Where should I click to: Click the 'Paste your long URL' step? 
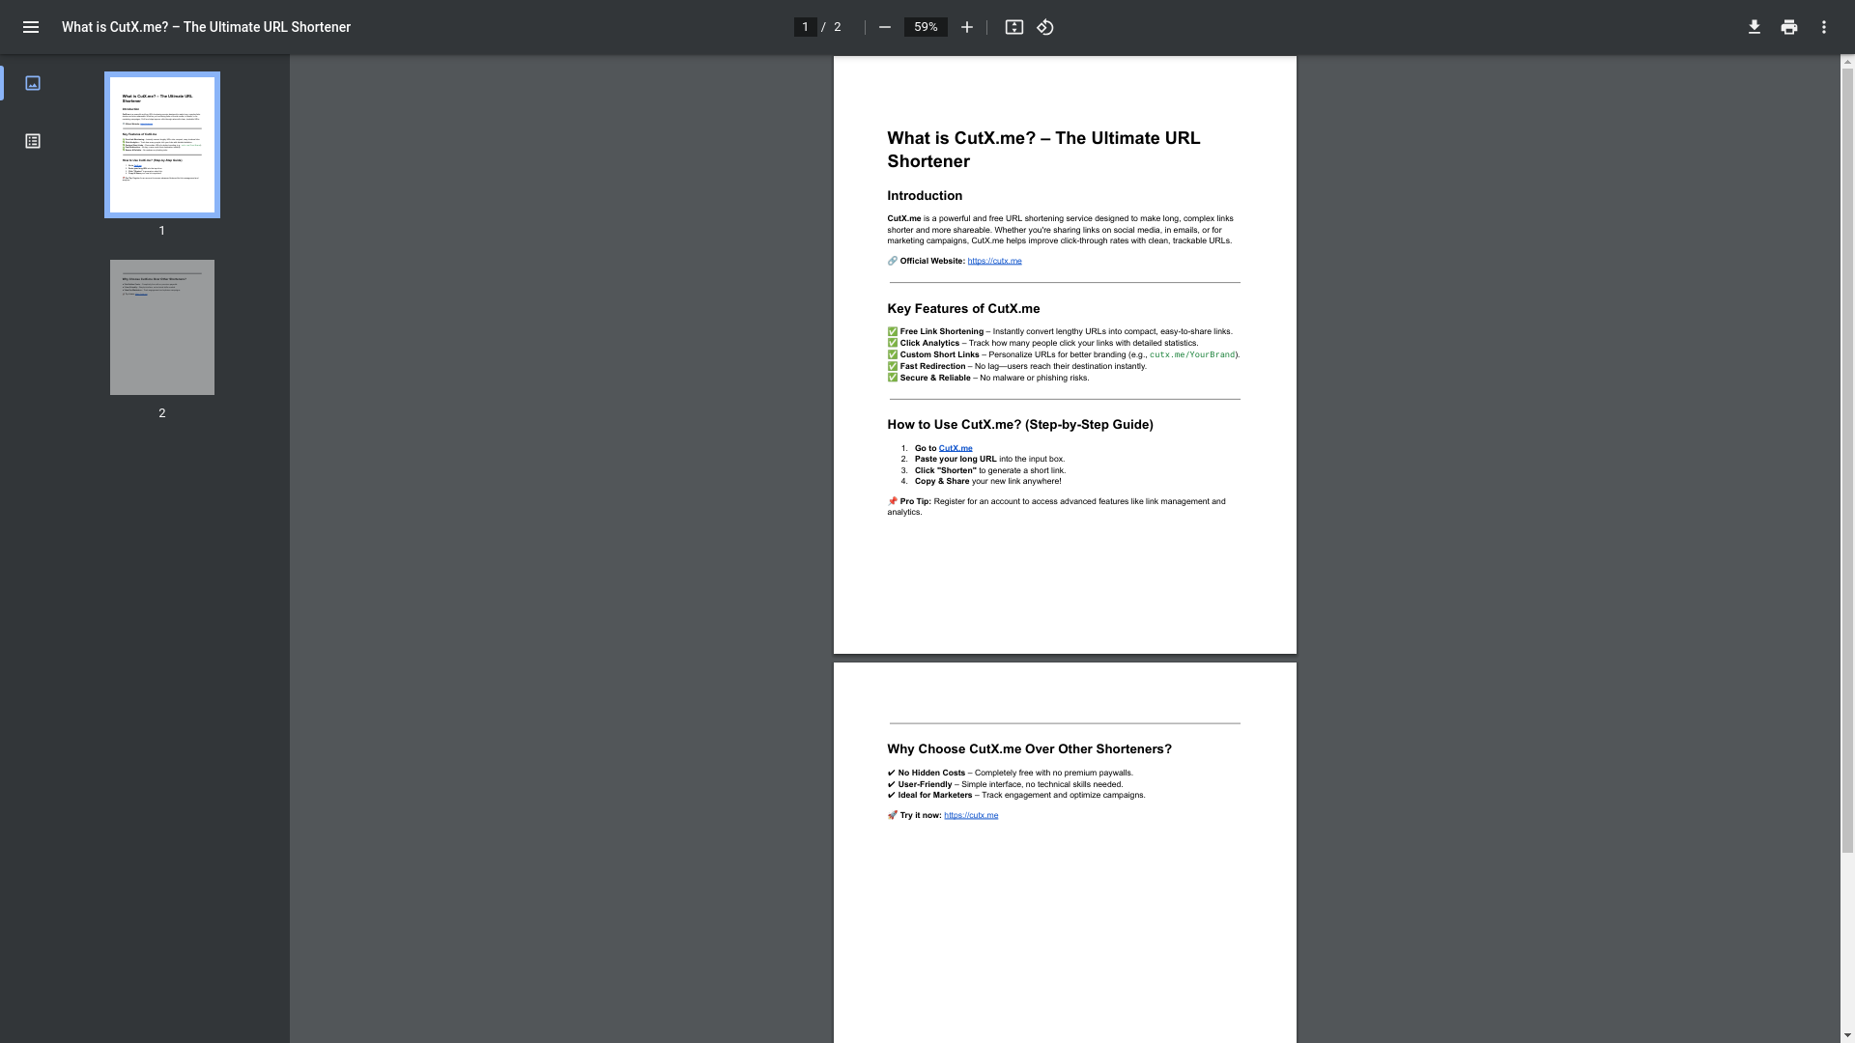[x=989, y=460]
